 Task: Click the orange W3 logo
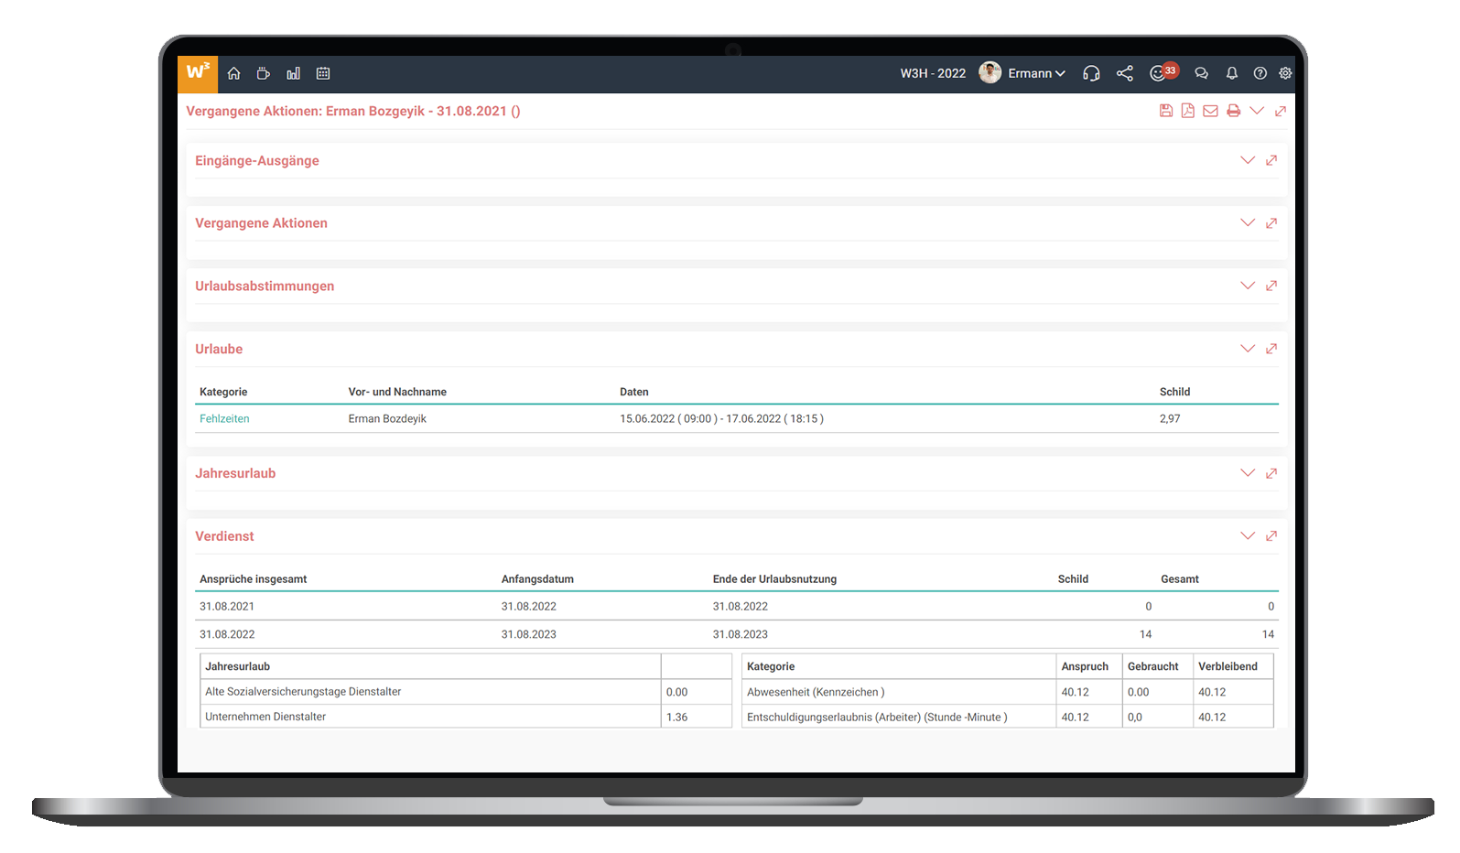(198, 73)
